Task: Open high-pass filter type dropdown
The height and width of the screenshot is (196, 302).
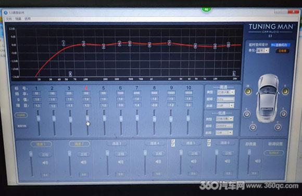Action: [226, 93]
